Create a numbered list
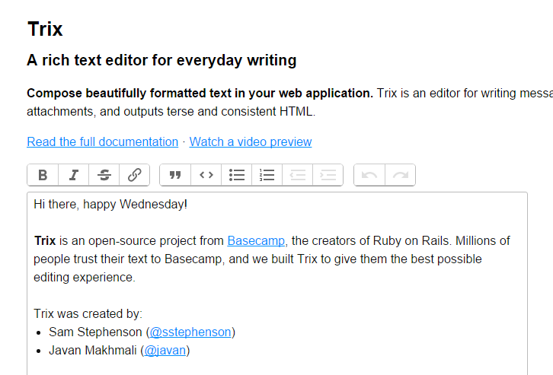Screen dimensions: 553x375 tap(267, 175)
